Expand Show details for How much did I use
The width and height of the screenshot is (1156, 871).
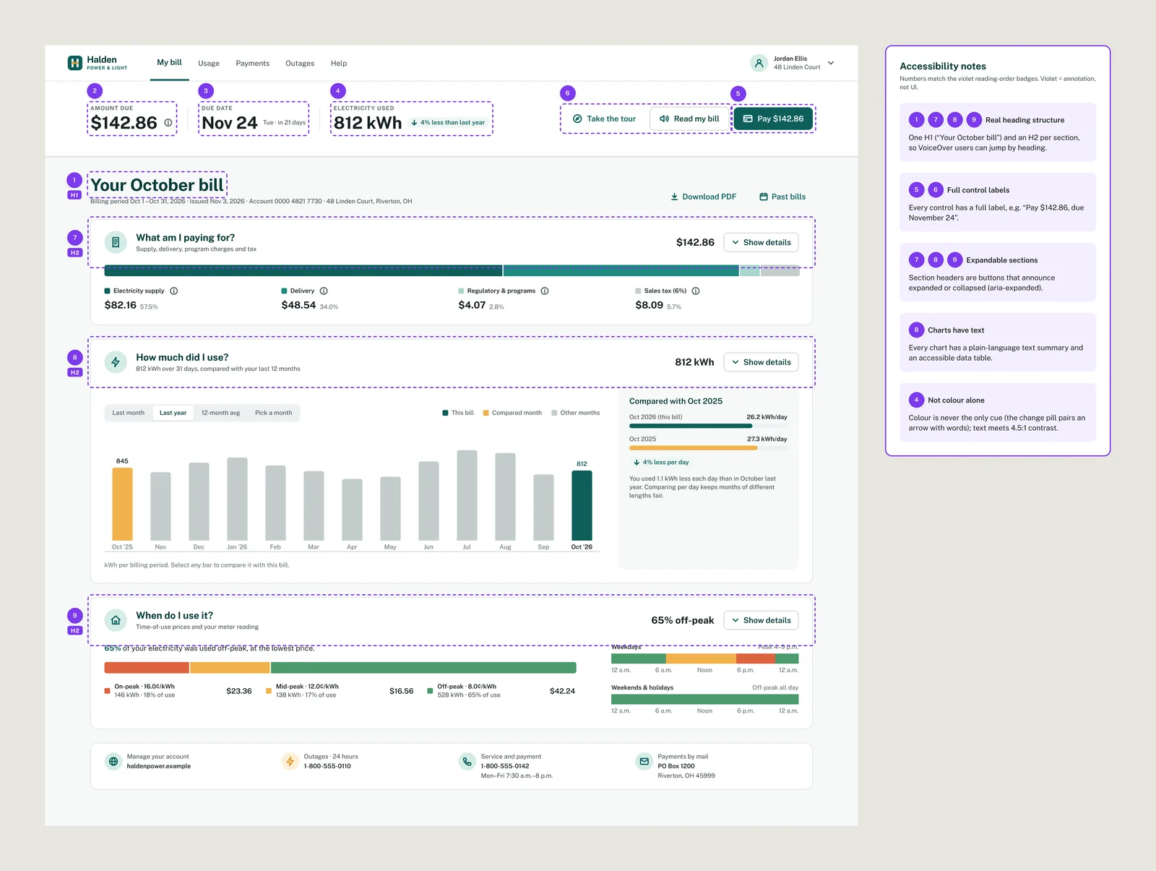(761, 362)
